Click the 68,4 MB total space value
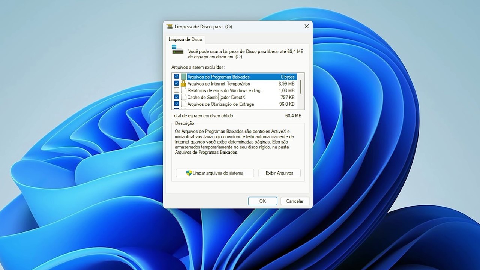Screen dimensions: 480x270 (293, 116)
